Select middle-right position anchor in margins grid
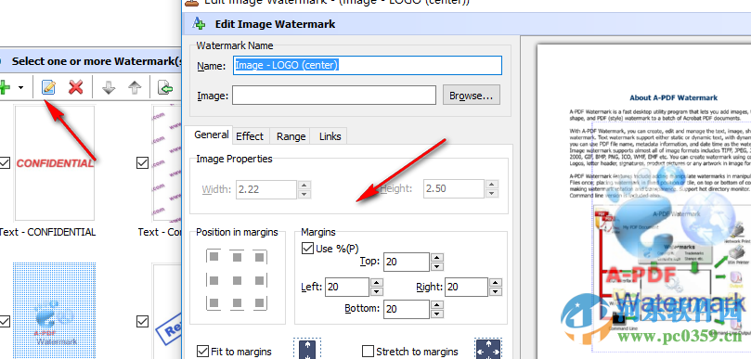 click(259, 279)
